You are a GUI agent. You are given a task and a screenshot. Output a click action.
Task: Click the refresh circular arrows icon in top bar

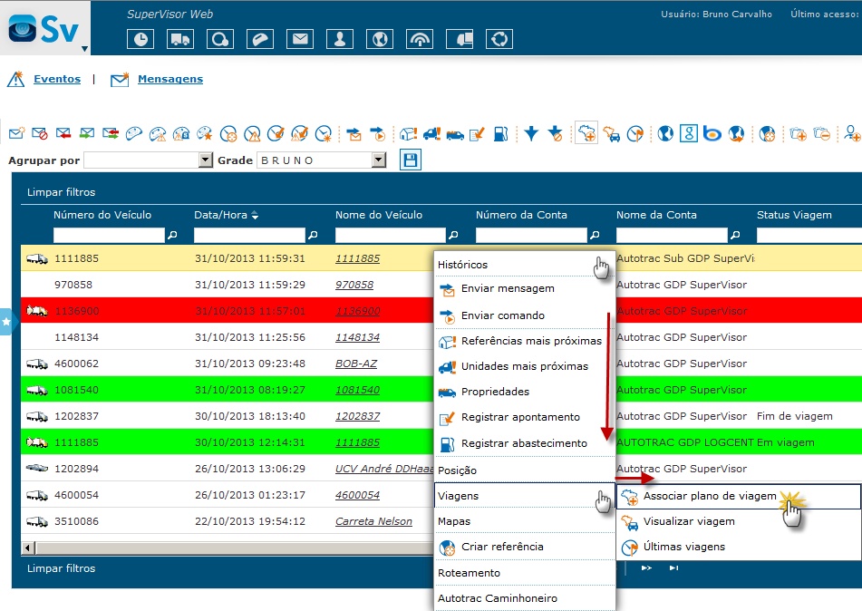click(499, 39)
